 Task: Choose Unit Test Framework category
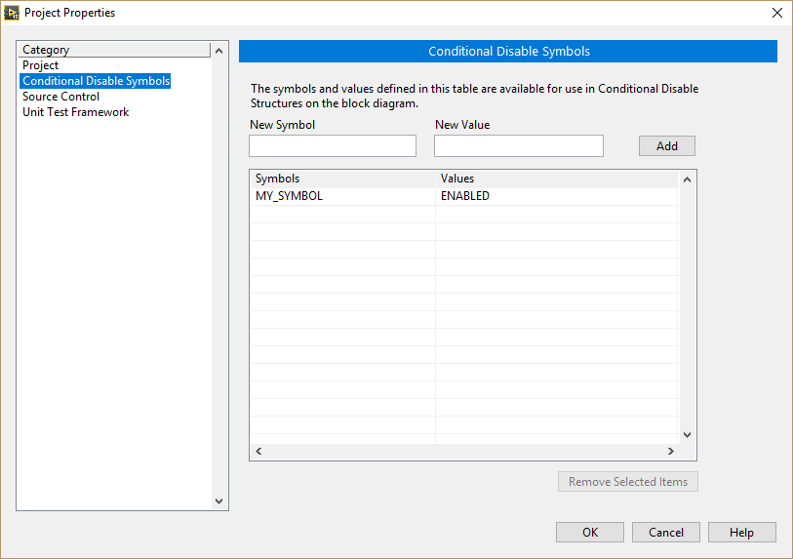point(75,112)
